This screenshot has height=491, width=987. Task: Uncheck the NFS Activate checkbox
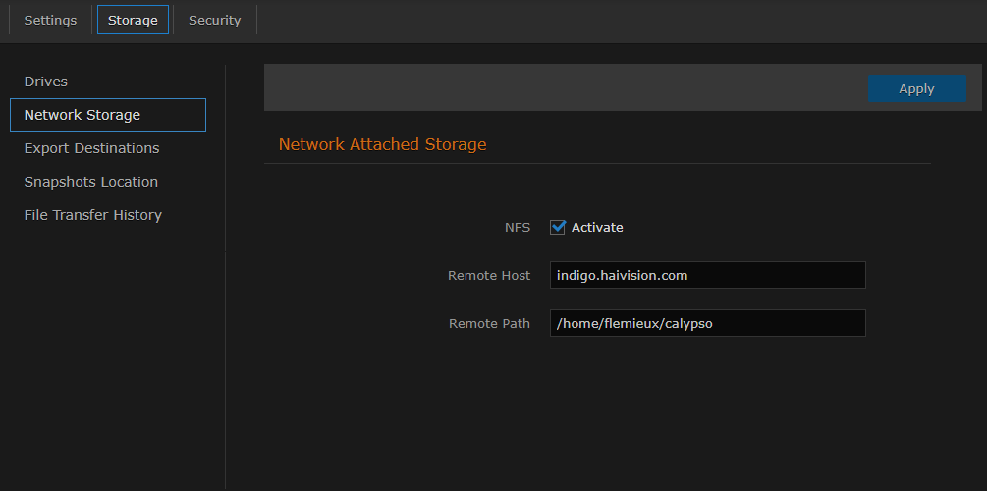[x=558, y=227]
